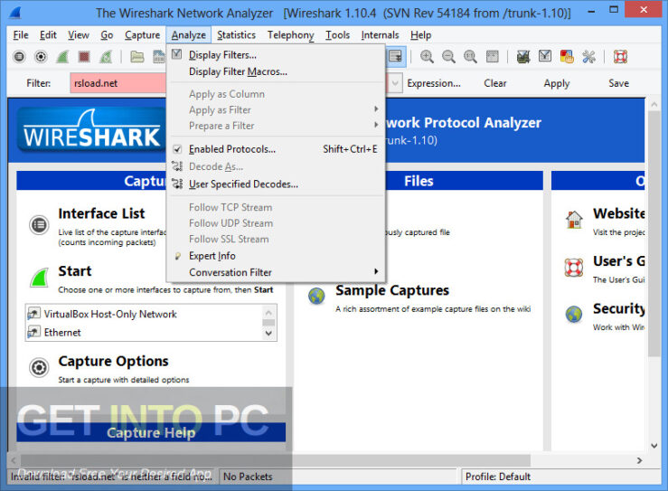Open the Analyze menu

(x=188, y=35)
